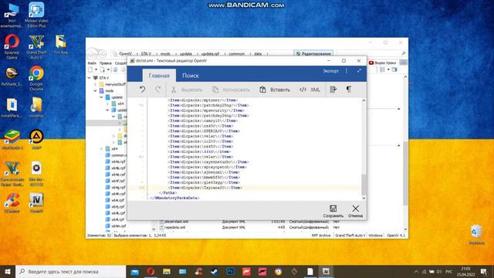
Task: Open File Explorer from the taskbar
Action: coord(167,271)
